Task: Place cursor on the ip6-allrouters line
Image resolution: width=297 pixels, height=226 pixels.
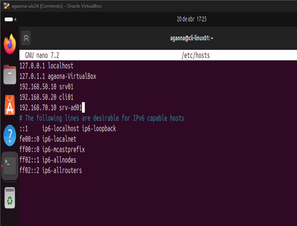Action: click(62, 170)
